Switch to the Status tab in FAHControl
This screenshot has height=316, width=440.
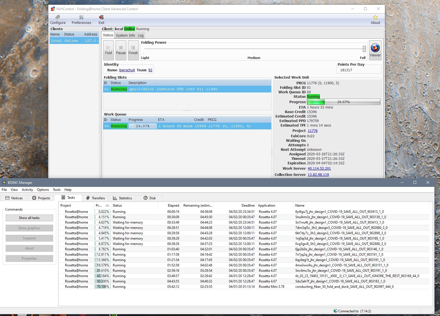[x=108, y=35]
